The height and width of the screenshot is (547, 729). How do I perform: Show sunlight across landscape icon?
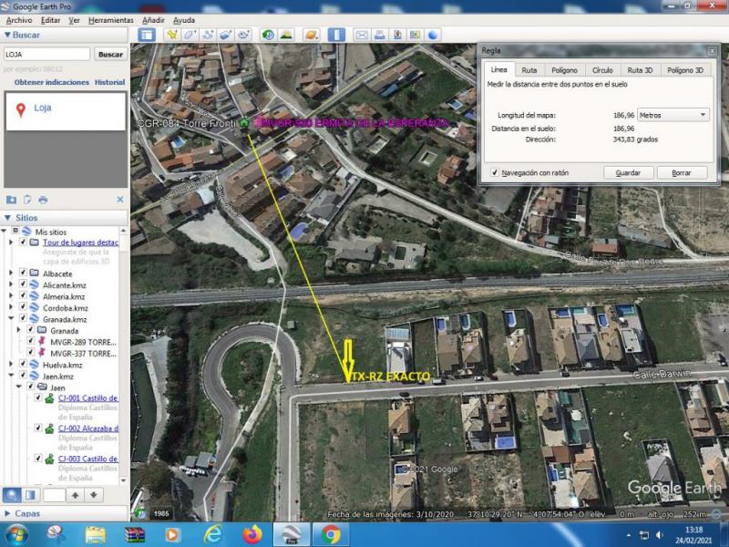click(286, 35)
